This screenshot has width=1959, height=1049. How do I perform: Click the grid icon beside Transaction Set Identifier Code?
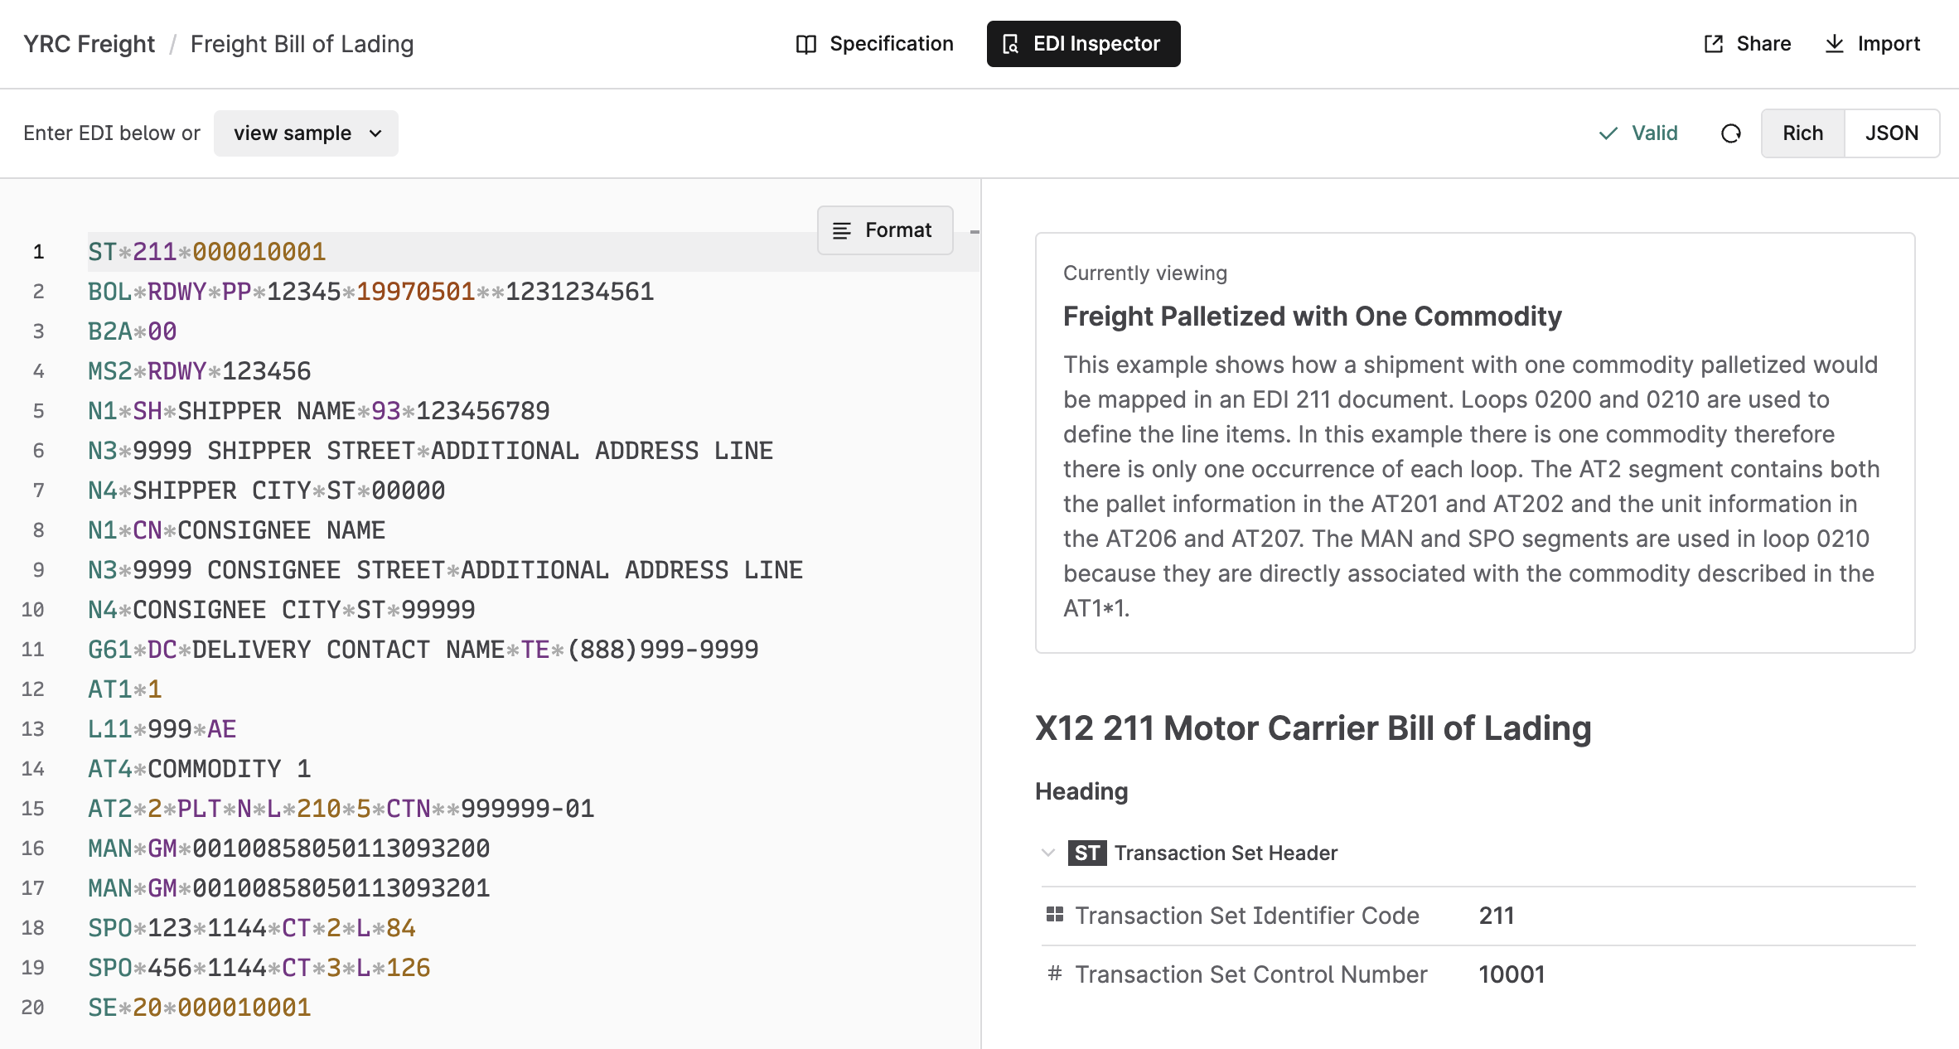click(x=1054, y=915)
